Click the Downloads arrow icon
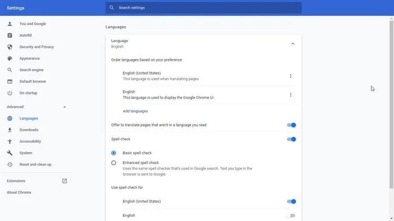394x221 pixels. point(9,130)
